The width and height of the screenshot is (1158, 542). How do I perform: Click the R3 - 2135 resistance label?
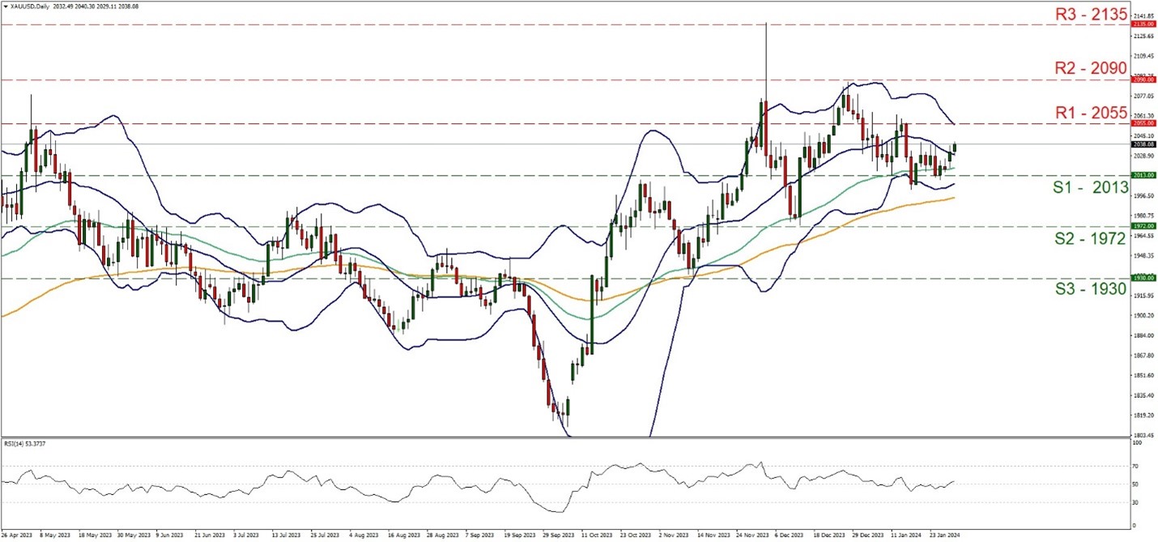point(1090,14)
